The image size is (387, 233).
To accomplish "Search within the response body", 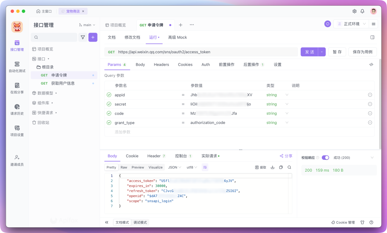I will click(x=289, y=167).
